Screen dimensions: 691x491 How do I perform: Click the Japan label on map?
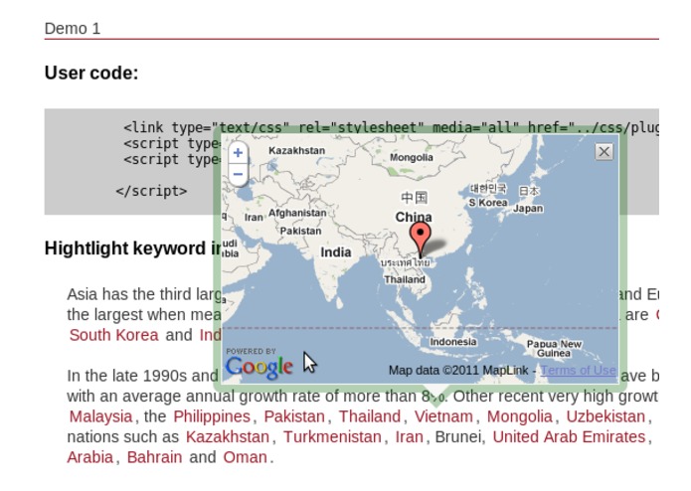(x=528, y=209)
